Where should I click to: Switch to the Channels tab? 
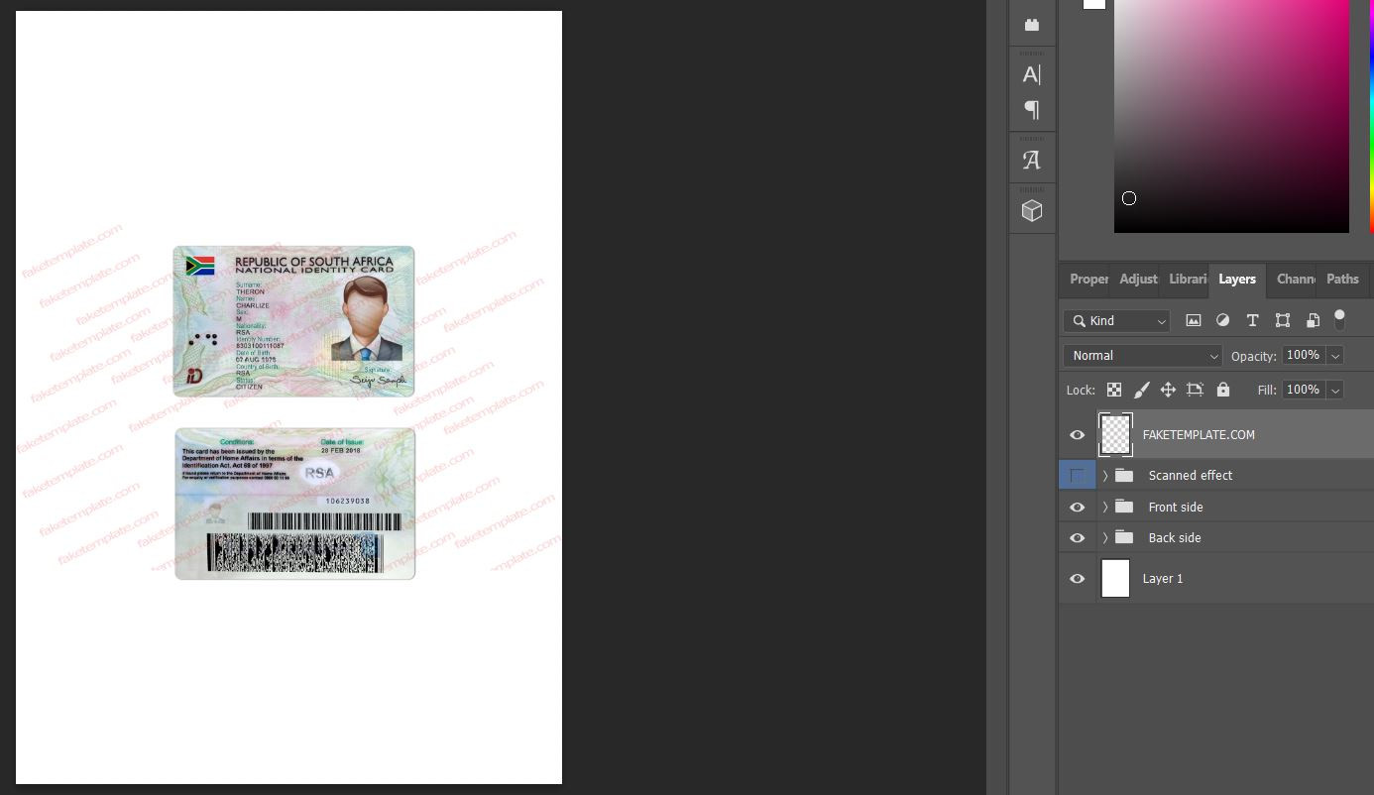click(x=1296, y=280)
